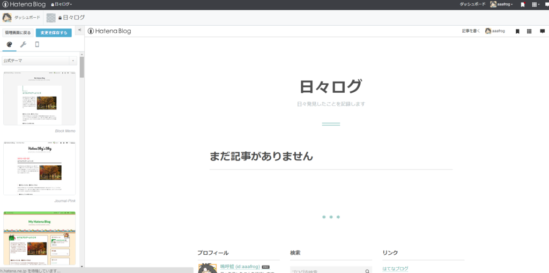Click the 日々ログ blog title

pyautogui.click(x=331, y=86)
